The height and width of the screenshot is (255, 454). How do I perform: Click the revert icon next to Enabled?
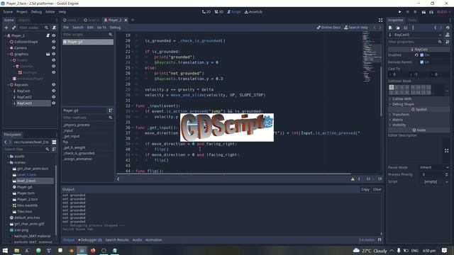[x=416, y=55]
